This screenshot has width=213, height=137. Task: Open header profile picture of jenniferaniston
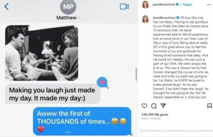point(145,5)
